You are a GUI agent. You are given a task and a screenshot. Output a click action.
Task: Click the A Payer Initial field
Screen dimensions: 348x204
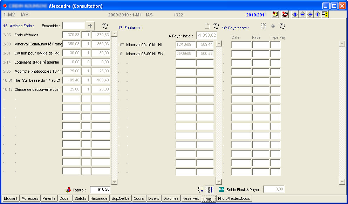pyautogui.click(x=207, y=36)
